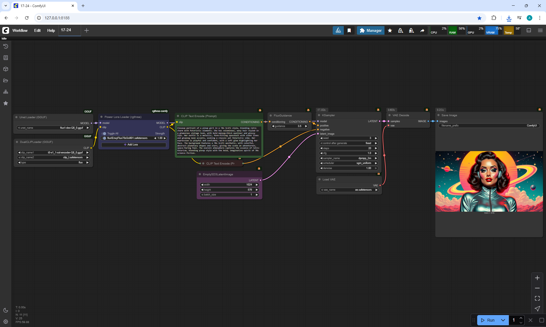Click the share arrow icon in the toolbar
The image size is (546, 327).
tap(422, 30)
